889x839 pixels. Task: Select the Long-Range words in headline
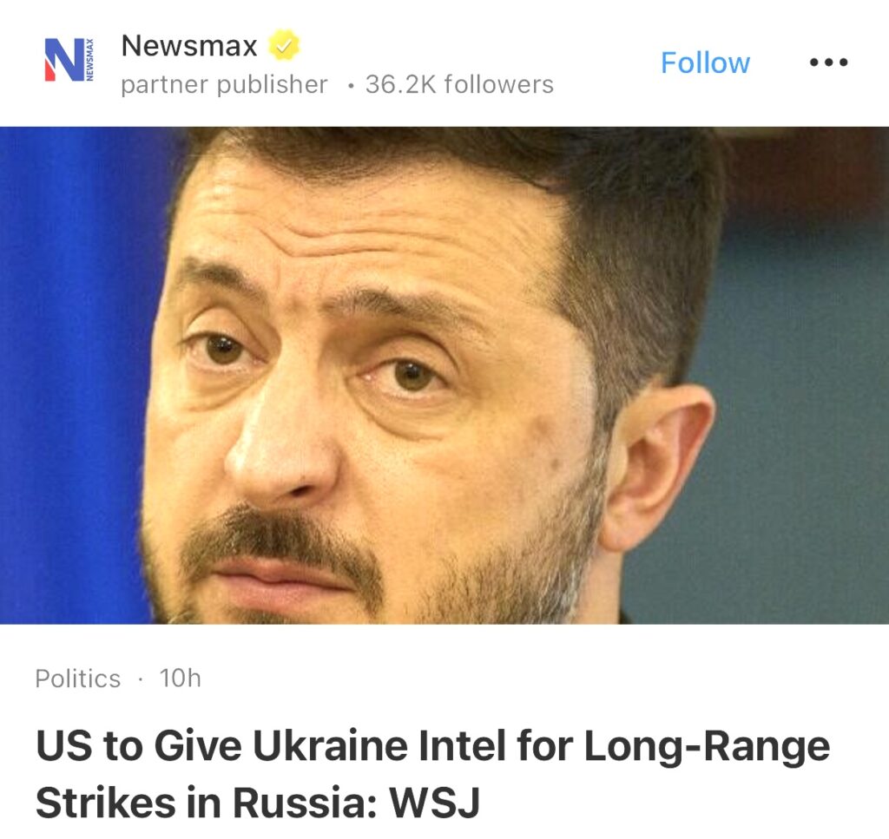pos(707,747)
